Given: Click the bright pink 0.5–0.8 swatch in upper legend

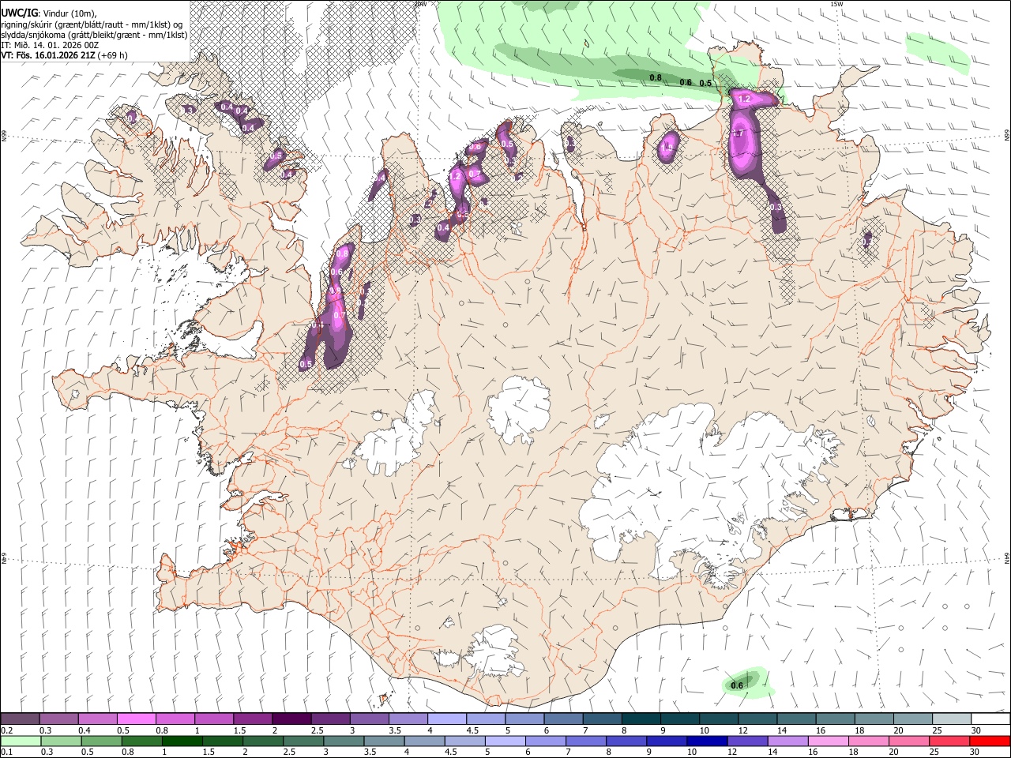Looking at the screenshot, I should (136, 719).
